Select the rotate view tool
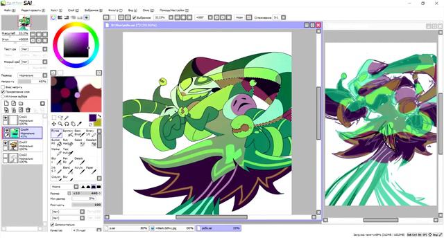The image size is (444, 249). pyautogui.click(x=67, y=124)
